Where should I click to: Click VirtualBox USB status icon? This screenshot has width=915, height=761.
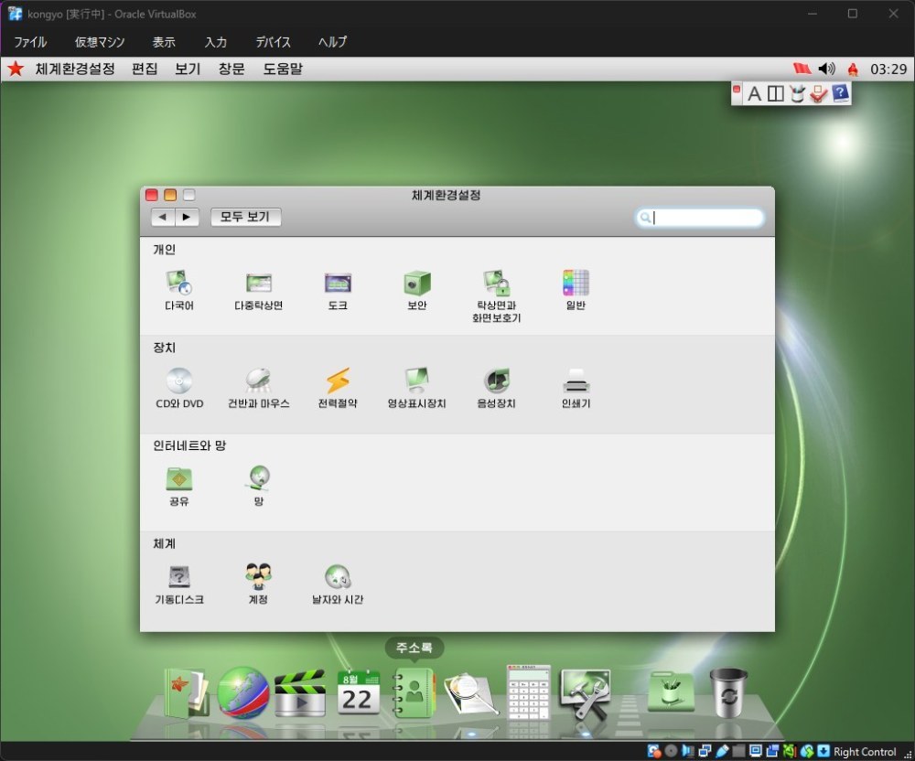(x=722, y=751)
